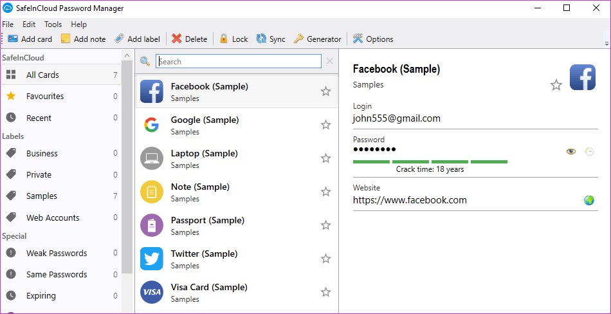Select the Twitter (Sample) card
The height and width of the screenshot is (314, 611).
point(236,259)
